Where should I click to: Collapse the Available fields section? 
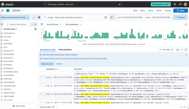[x=2, y=29]
